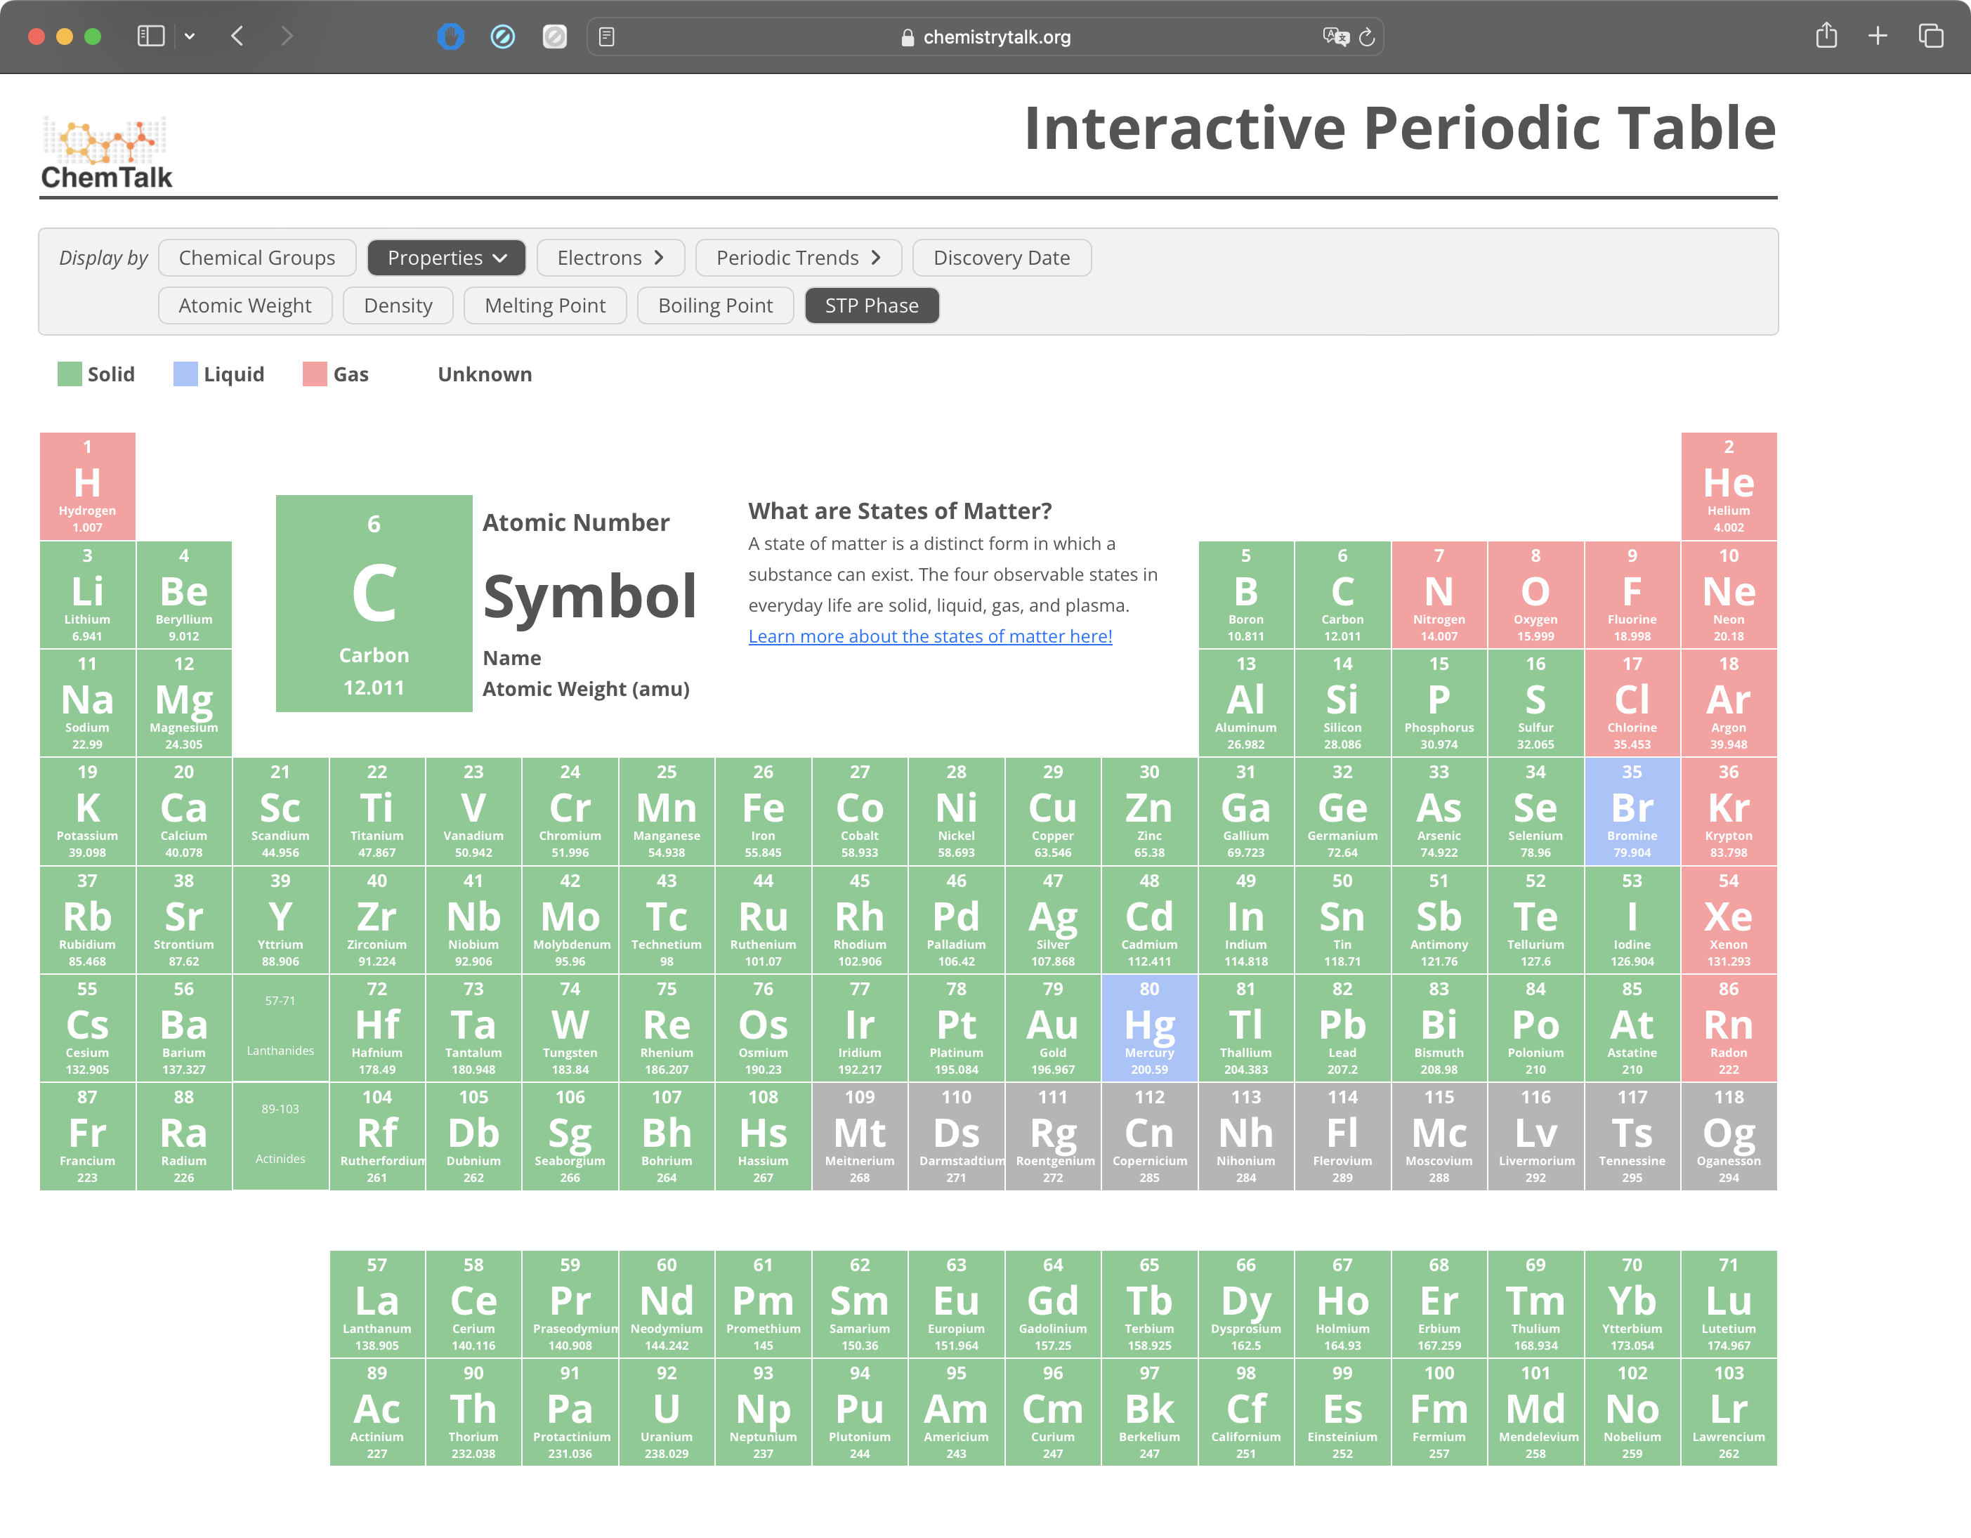
Task: Click the Radon element tile
Action: point(1728,1028)
